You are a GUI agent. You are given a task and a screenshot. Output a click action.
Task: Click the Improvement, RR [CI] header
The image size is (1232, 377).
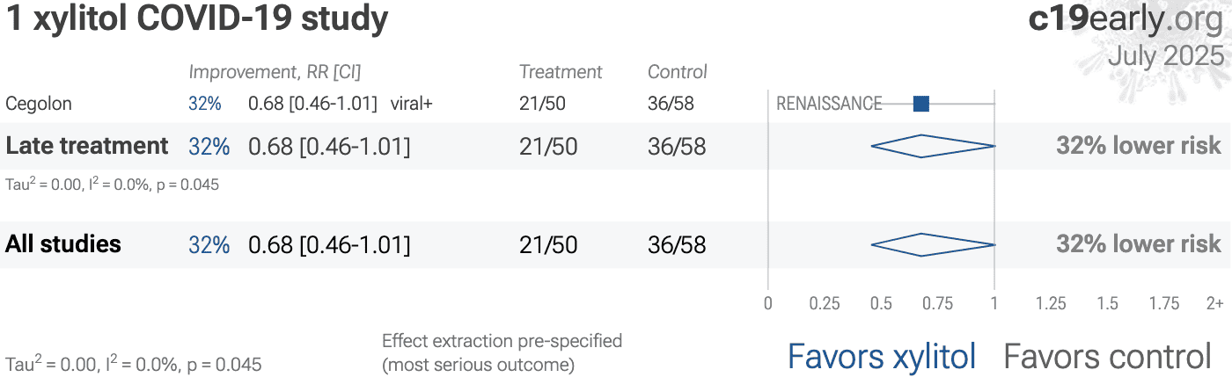coord(275,72)
